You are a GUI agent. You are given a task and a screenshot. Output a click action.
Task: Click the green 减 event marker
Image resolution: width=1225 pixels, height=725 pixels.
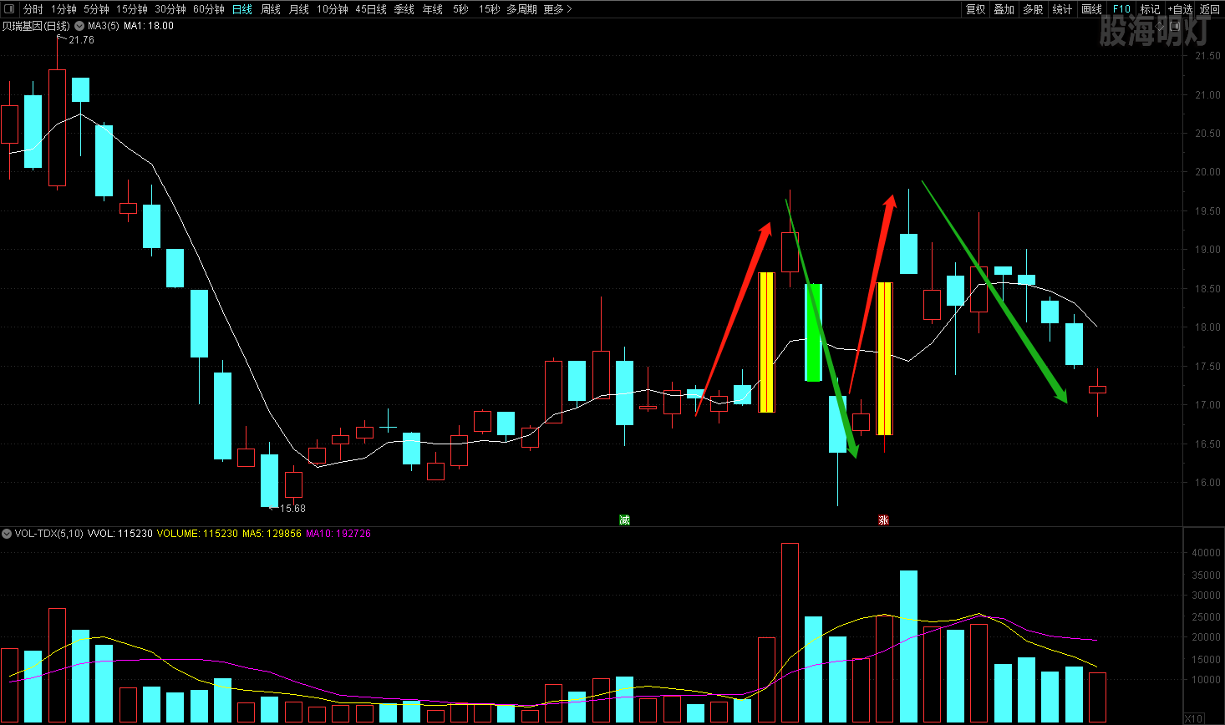click(624, 520)
